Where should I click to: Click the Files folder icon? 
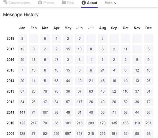click(64, 3)
